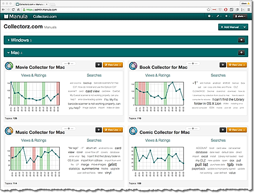The image size is (254, 193).
Task: Click 'backup' search term in Movie Collector
Action: point(88,83)
